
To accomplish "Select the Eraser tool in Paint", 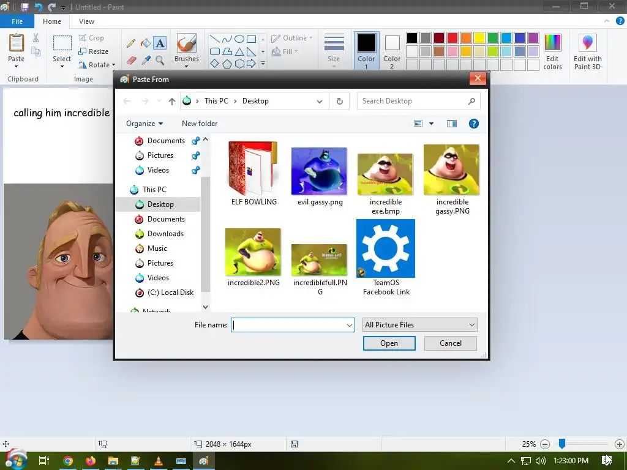I will pos(131,61).
